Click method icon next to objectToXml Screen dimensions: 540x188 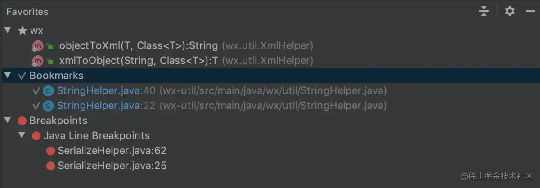37,46
